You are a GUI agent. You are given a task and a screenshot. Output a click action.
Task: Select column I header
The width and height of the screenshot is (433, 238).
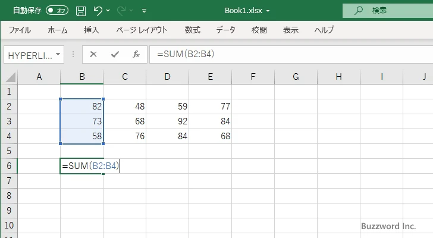point(382,77)
